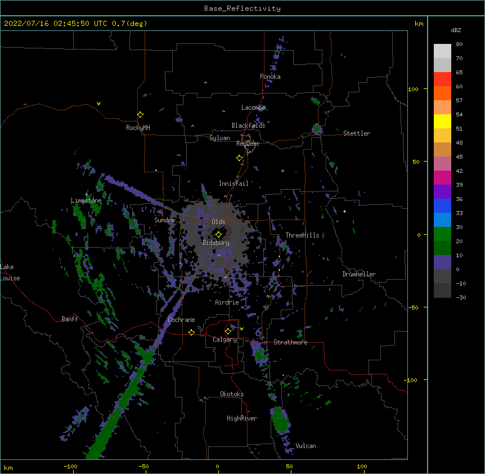Click the Strathmore city label
This screenshot has width=485, height=474.
pos(290,342)
